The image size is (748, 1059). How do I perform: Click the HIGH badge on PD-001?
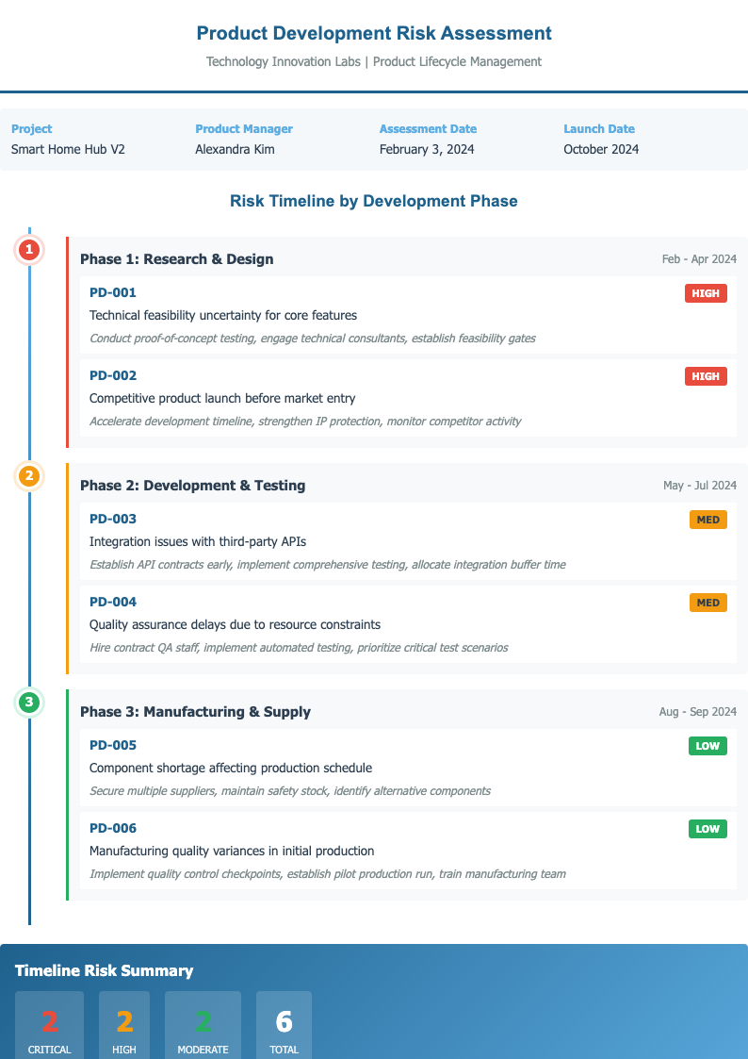click(706, 293)
